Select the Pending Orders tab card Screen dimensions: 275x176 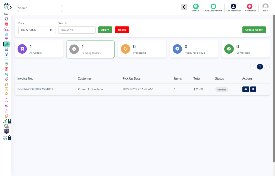(90, 49)
